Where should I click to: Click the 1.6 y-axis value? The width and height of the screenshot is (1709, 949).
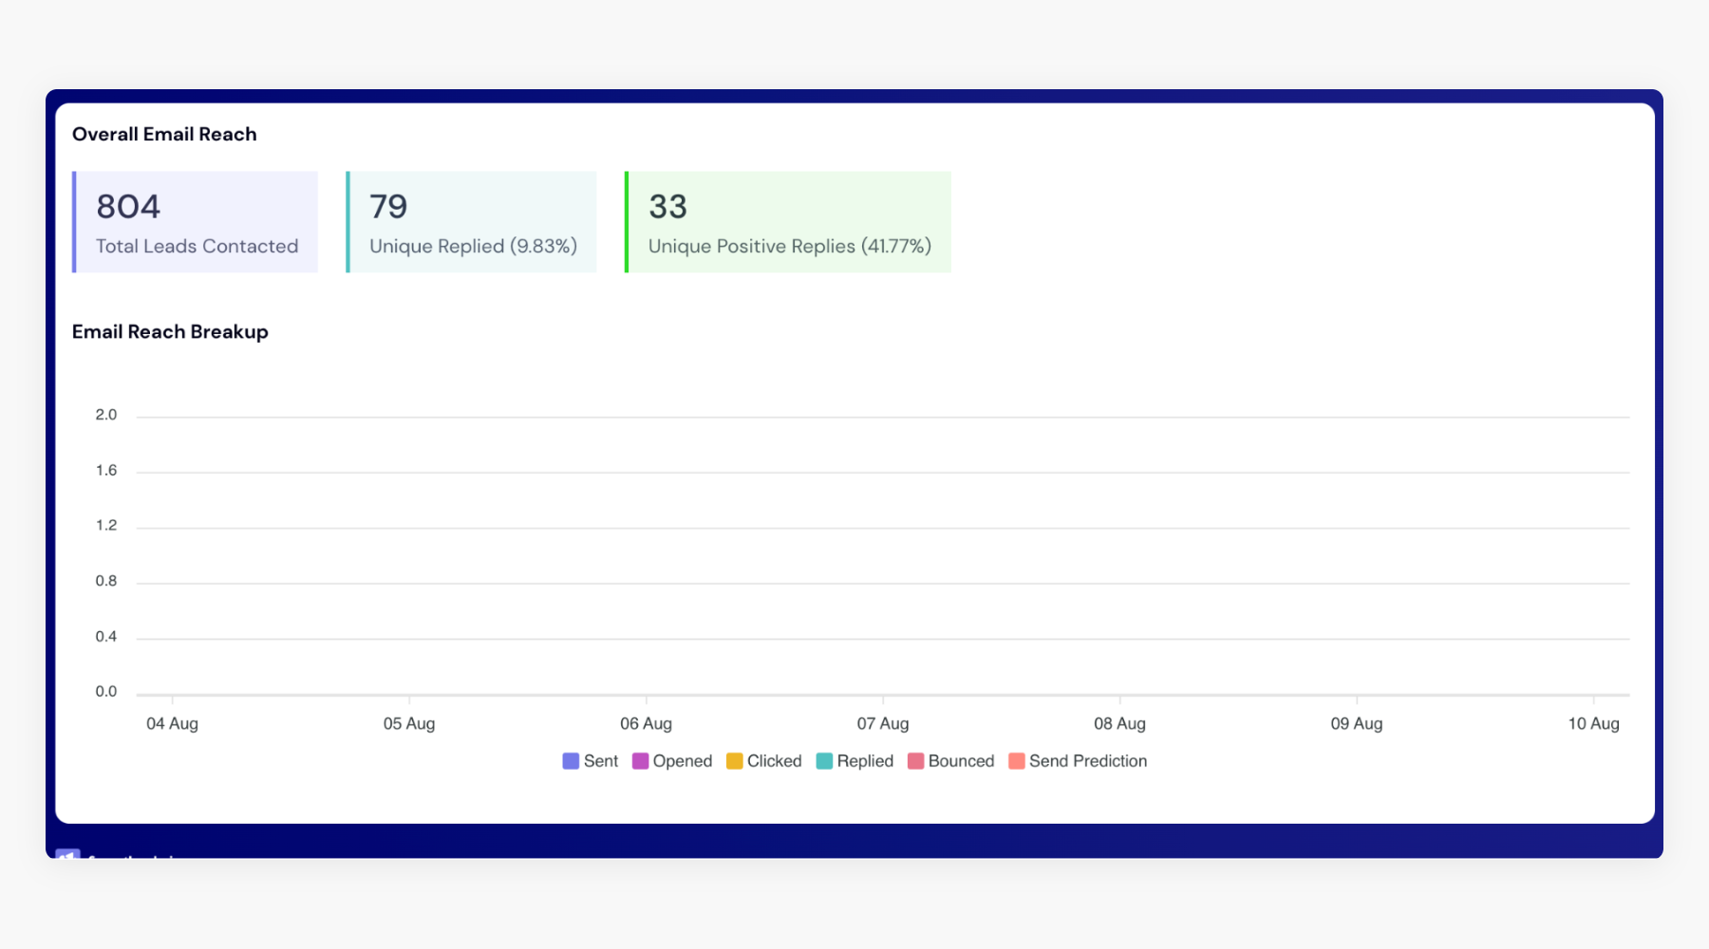click(x=106, y=471)
